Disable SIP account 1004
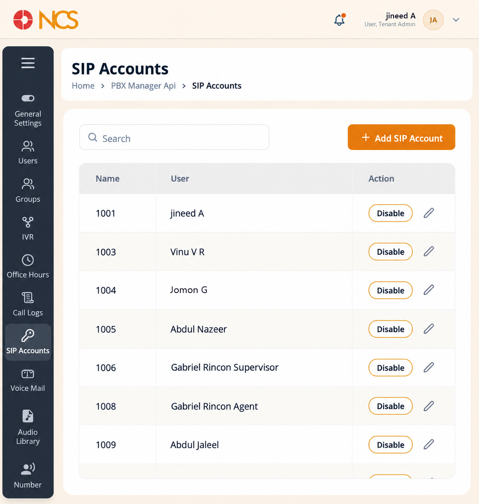 coord(390,290)
